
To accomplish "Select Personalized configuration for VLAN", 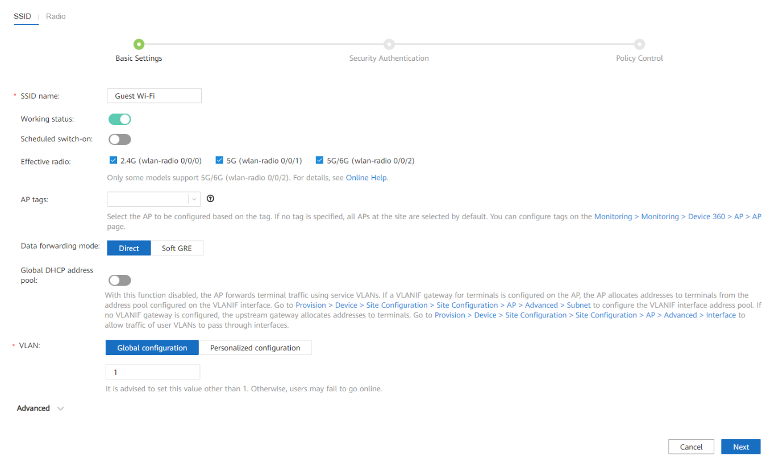I will click(x=255, y=348).
